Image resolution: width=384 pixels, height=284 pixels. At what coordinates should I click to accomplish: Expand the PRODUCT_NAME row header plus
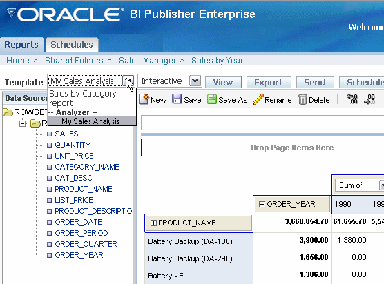point(153,223)
